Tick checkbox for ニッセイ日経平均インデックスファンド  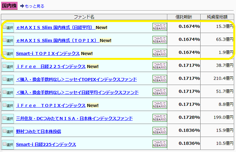click(x=4, y=92)
